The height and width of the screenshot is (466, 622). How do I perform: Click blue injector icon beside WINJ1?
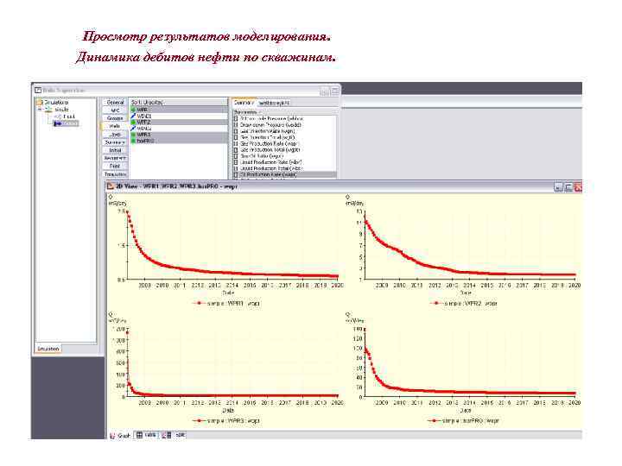133,116
